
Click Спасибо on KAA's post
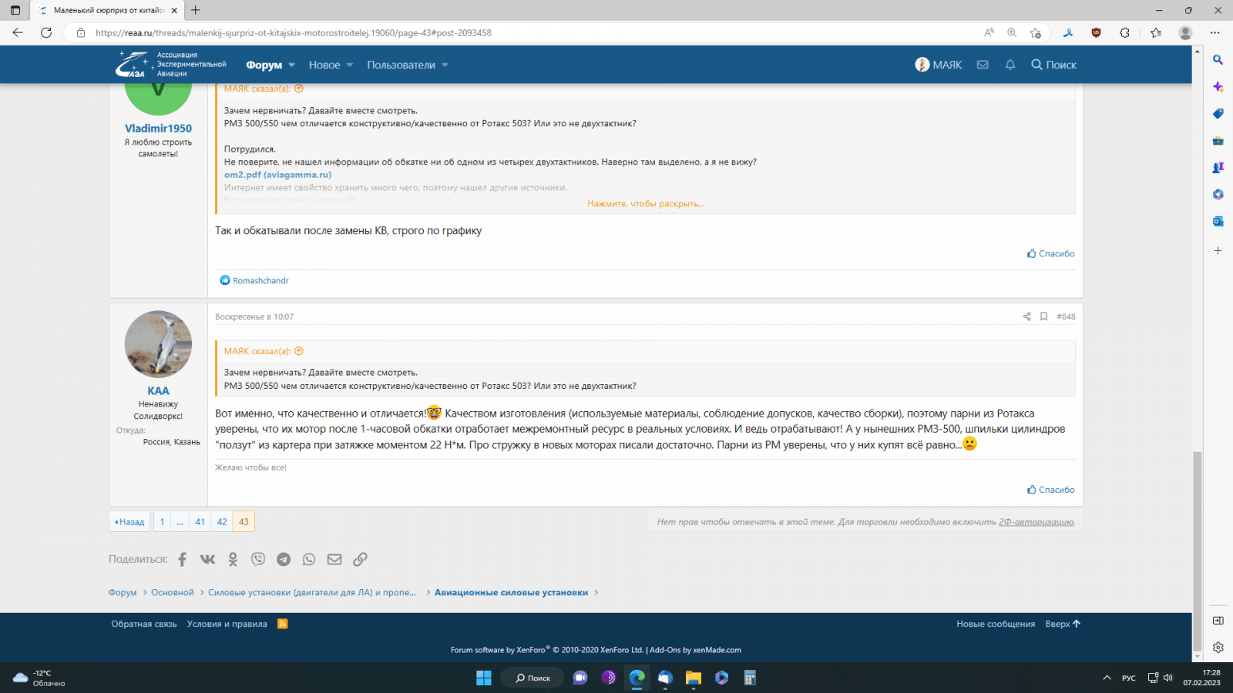1050,490
